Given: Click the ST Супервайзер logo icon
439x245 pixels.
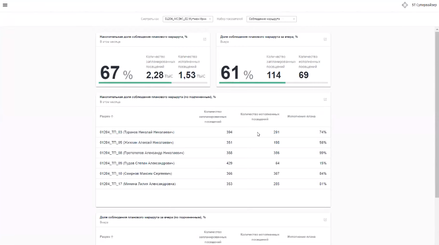Looking at the screenshot, I should coord(405,5).
